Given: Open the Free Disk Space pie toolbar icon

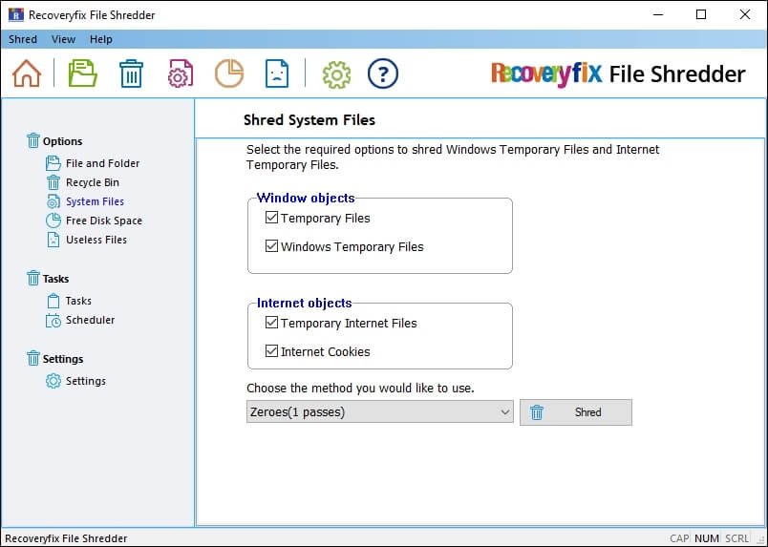Looking at the screenshot, I should (228, 74).
